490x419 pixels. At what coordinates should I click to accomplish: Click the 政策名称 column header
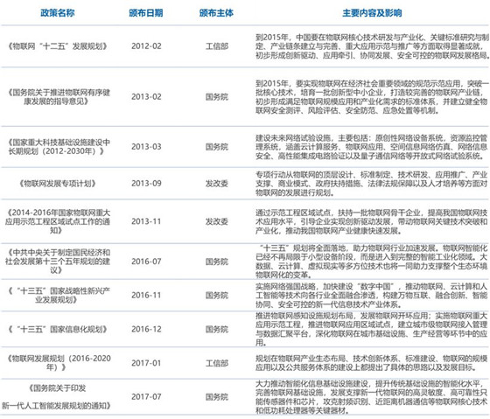point(58,13)
